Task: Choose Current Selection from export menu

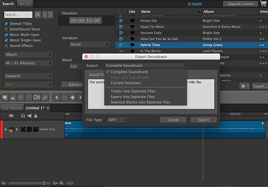Action: [x=126, y=83]
